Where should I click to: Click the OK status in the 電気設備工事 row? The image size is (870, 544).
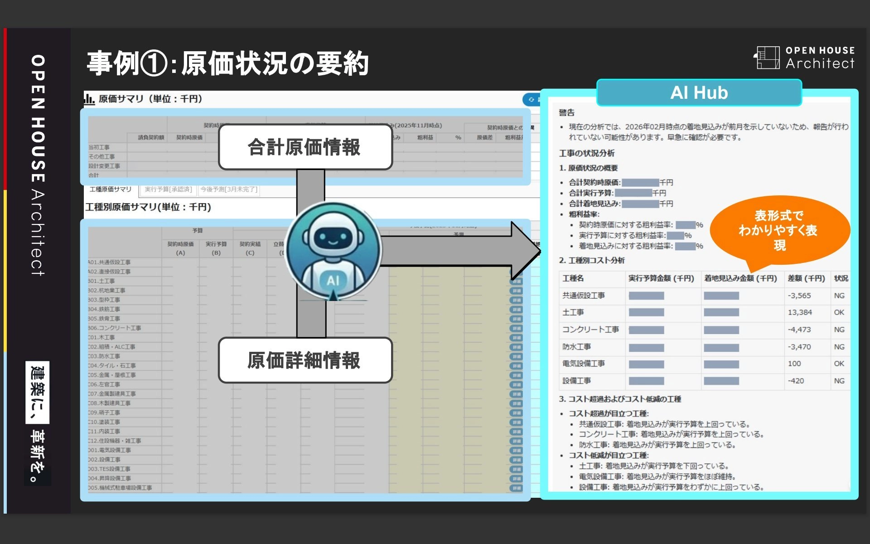(839, 364)
